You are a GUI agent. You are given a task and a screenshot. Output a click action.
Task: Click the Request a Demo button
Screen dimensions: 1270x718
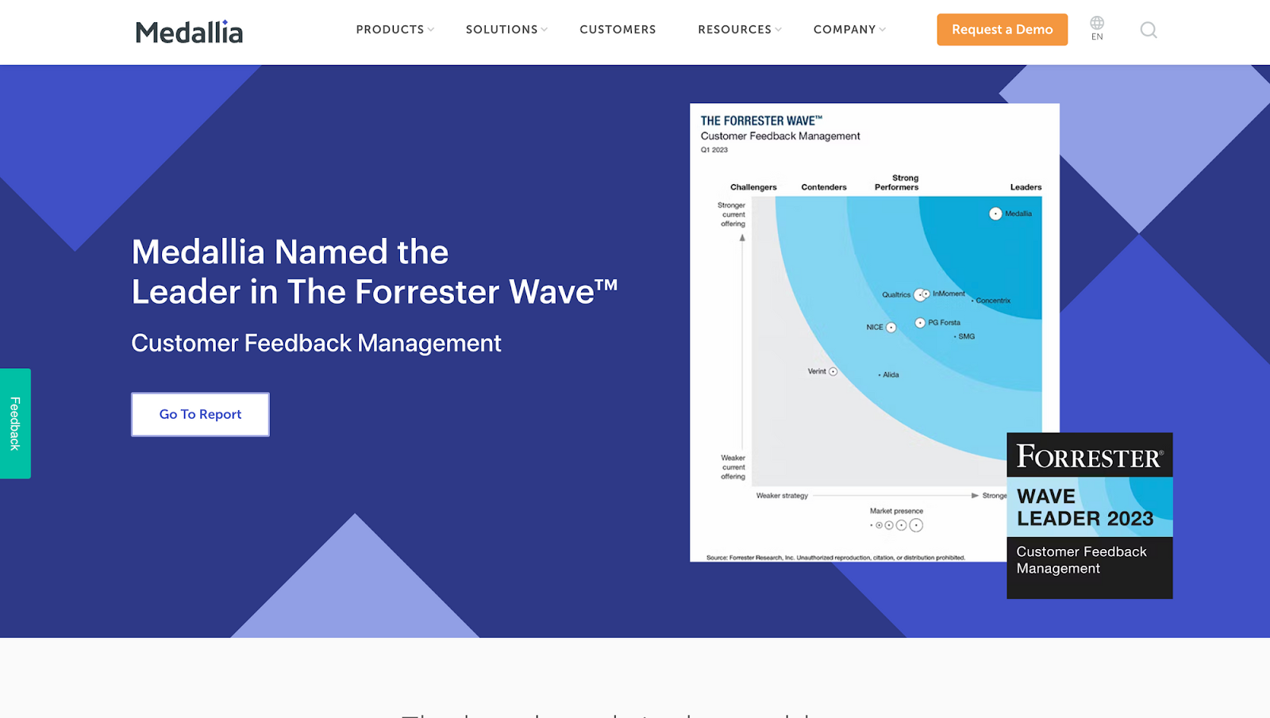point(1002,29)
